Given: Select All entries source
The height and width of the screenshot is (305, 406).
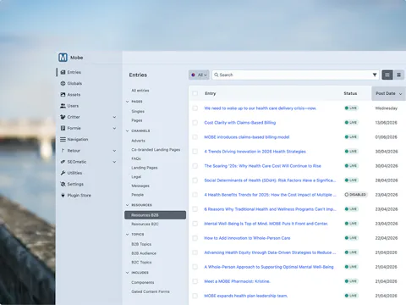Looking at the screenshot, I should tap(140, 91).
